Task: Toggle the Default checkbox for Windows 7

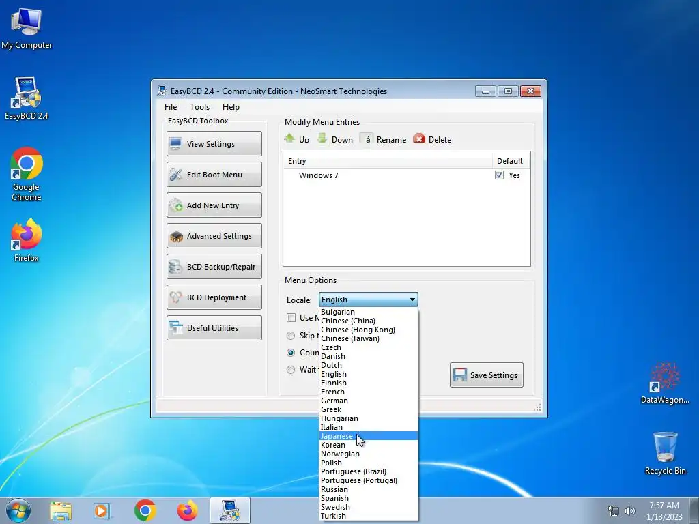Action: pyautogui.click(x=499, y=175)
